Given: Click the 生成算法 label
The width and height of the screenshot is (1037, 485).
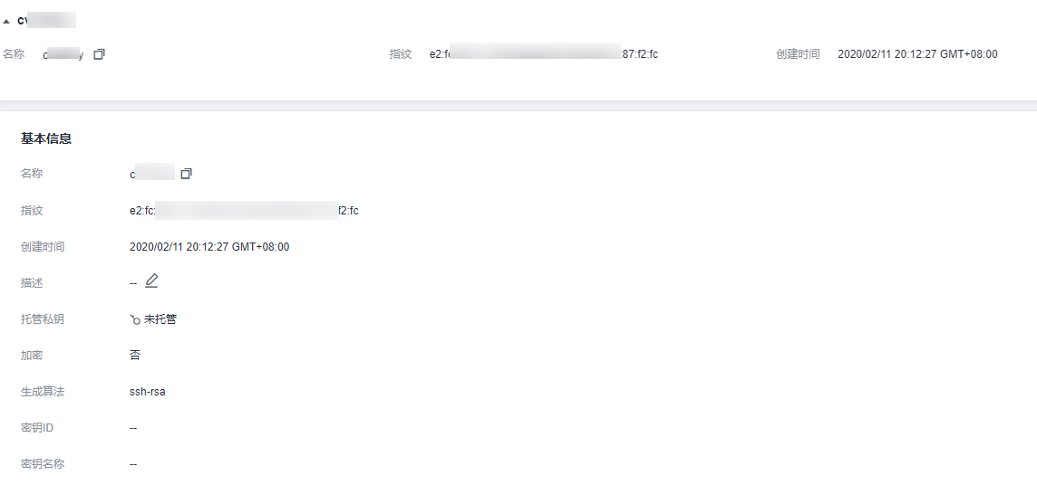Looking at the screenshot, I should [x=43, y=392].
